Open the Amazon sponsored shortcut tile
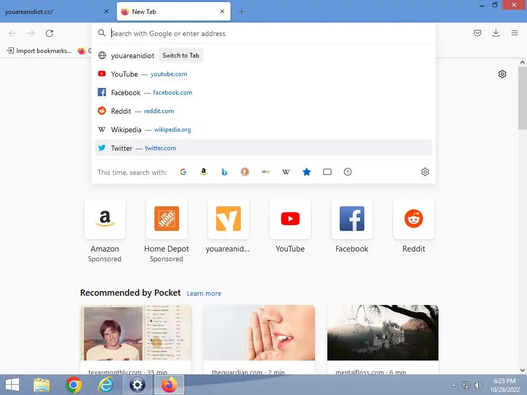This screenshot has height=395, width=527. tap(105, 219)
